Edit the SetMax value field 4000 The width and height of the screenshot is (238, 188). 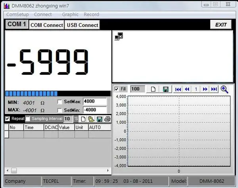(95, 101)
